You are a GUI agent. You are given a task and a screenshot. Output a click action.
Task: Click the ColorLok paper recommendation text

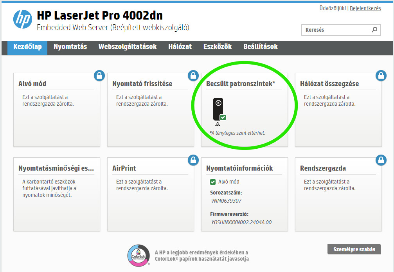point(202,256)
